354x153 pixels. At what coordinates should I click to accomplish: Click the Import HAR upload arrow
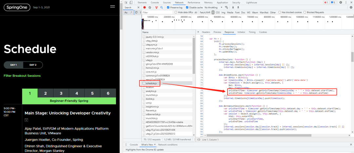click(x=233, y=8)
